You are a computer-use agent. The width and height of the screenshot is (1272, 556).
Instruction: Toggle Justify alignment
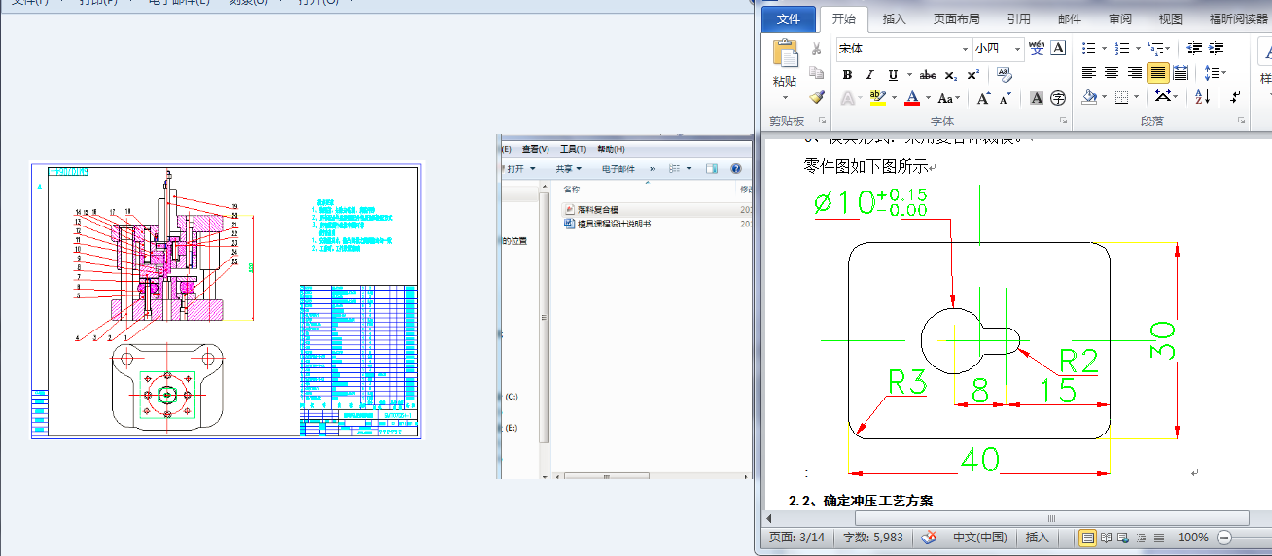pyautogui.click(x=1157, y=73)
